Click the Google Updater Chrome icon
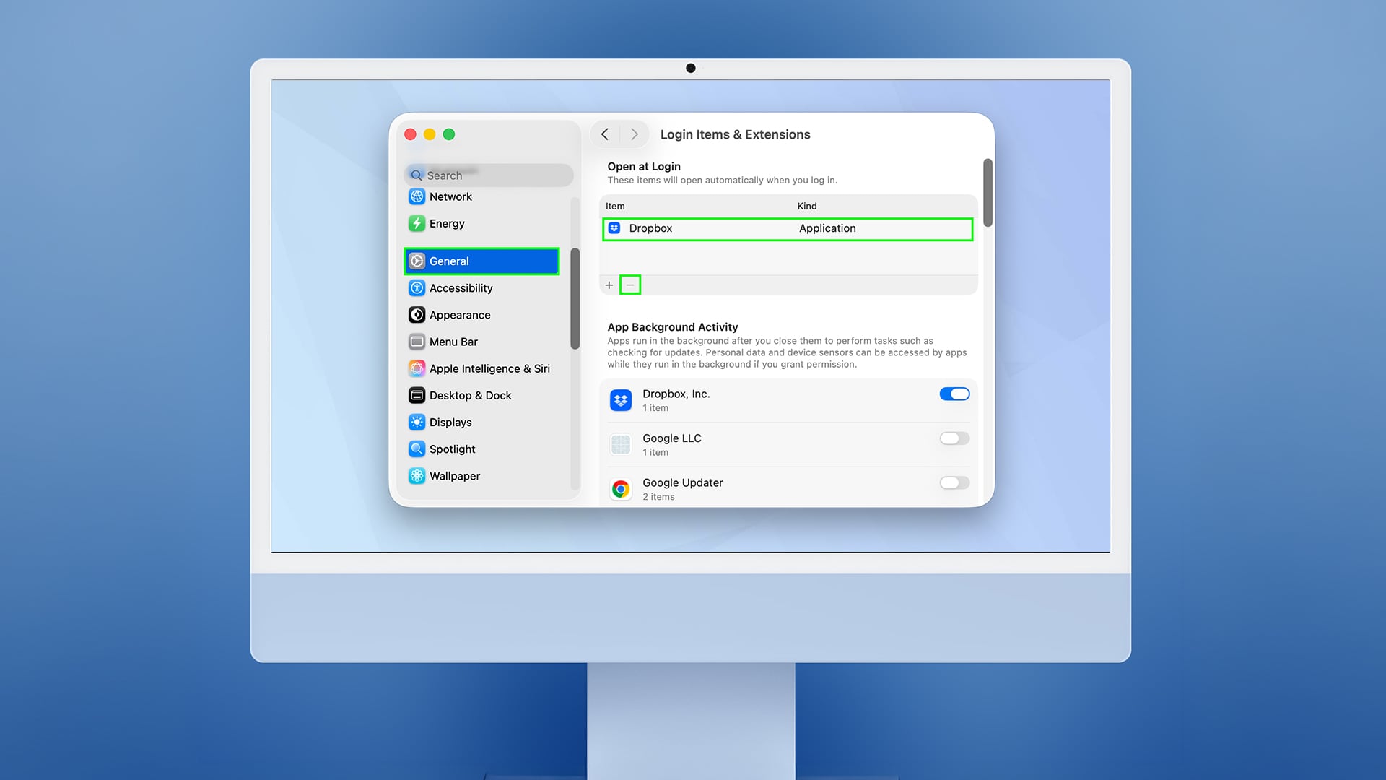This screenshot has width=1386, height=780. tap(621, 489)
